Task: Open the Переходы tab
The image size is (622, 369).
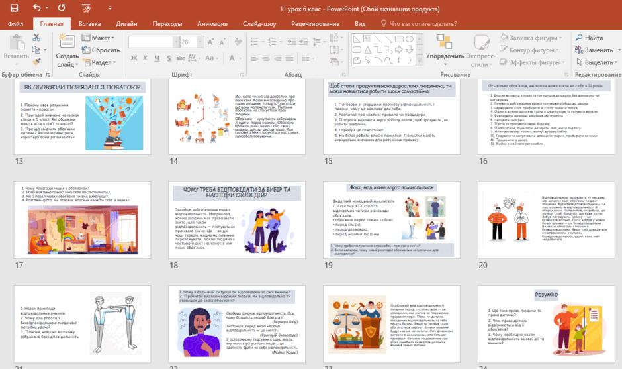Action: [167, 24]
